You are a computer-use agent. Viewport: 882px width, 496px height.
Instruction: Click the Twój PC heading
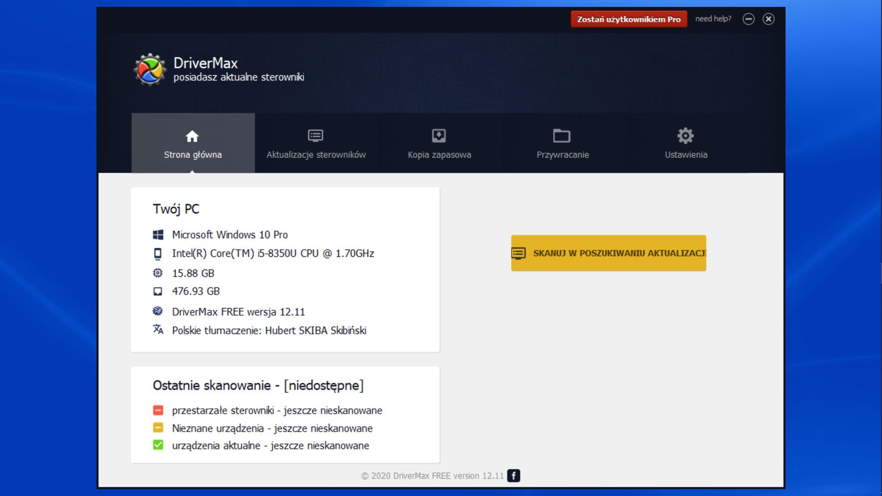point(176,209)
